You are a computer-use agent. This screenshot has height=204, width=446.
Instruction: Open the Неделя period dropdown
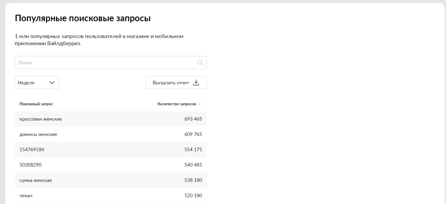point(37,83)
